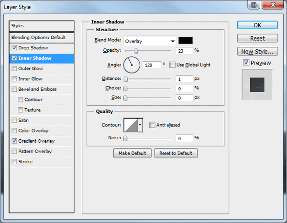The height and width of the screenshot is (223, 287).
Task: Click the Distance value field
Action: pyautogui.click(x=184, y=79)
